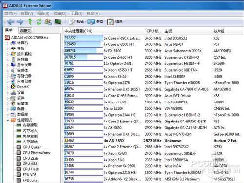Expand the 操作系统 tree node

(8, 54)
